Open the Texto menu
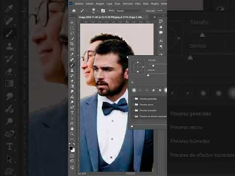The height and width of the screenshot is (176, 235). point(117,3)
